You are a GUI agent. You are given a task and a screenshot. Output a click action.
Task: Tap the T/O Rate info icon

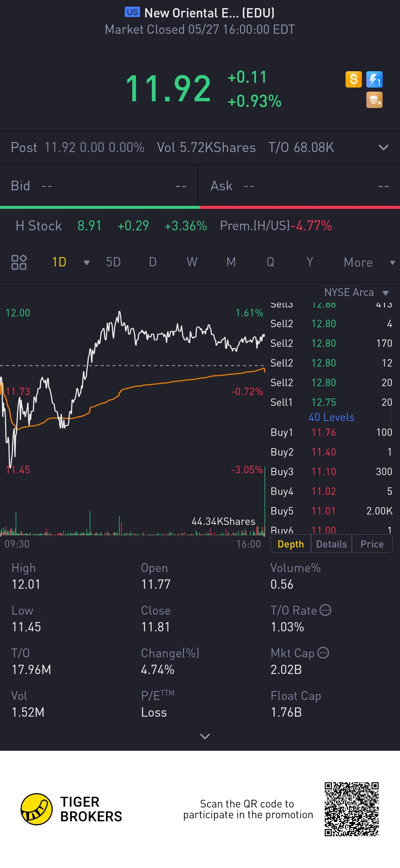pyautogui.click(x=325, y=610)
